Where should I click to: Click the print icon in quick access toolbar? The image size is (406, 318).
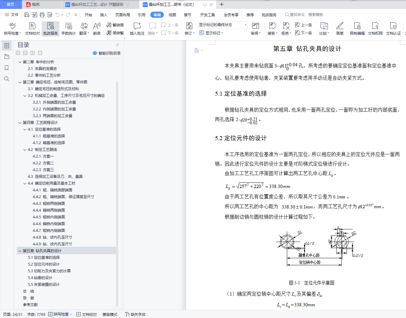pos(42,15)
